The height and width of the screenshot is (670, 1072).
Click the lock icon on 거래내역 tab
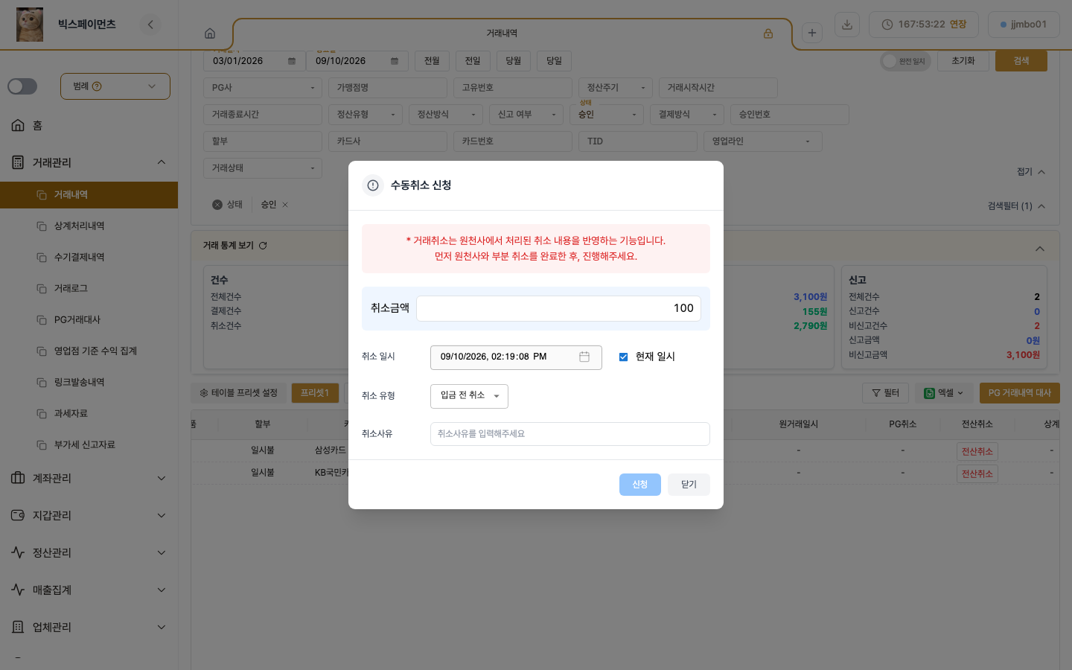point(768,33)
